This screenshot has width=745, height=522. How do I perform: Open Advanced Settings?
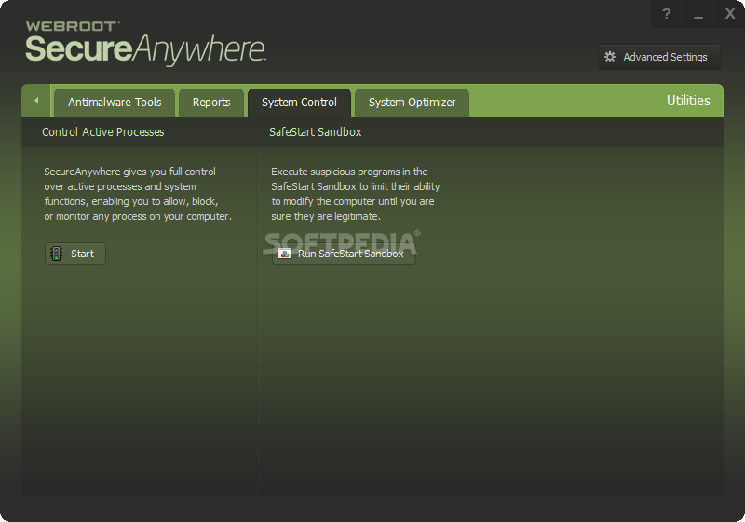(x=659, y=57)
